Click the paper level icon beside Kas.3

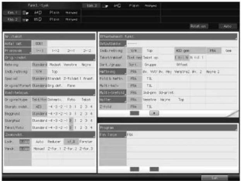[105, 6]
